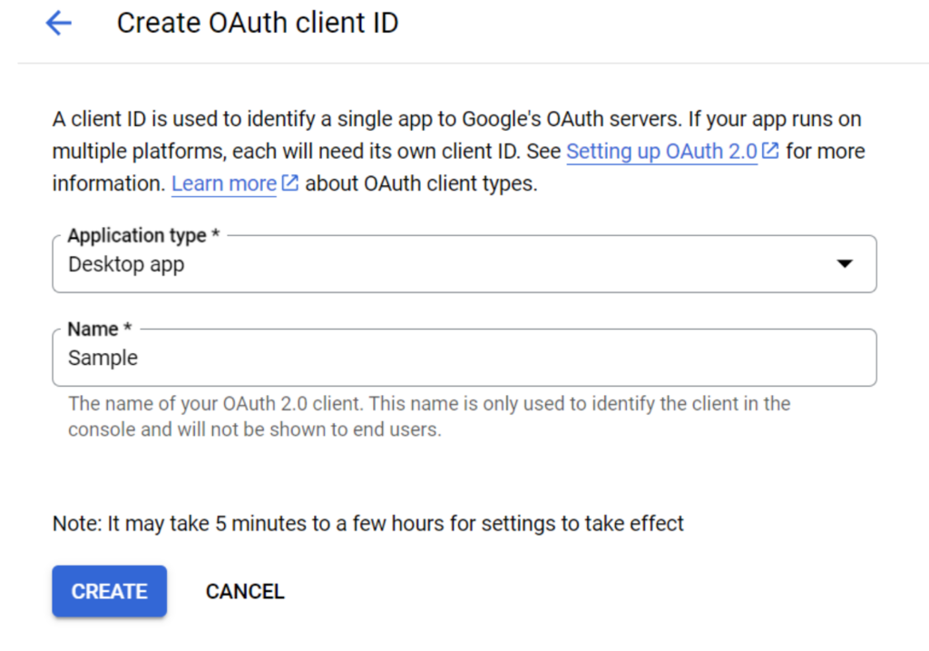Click the settings delay note text
The width and height of the screenshot is (929, 651).
tap(368, 524)
